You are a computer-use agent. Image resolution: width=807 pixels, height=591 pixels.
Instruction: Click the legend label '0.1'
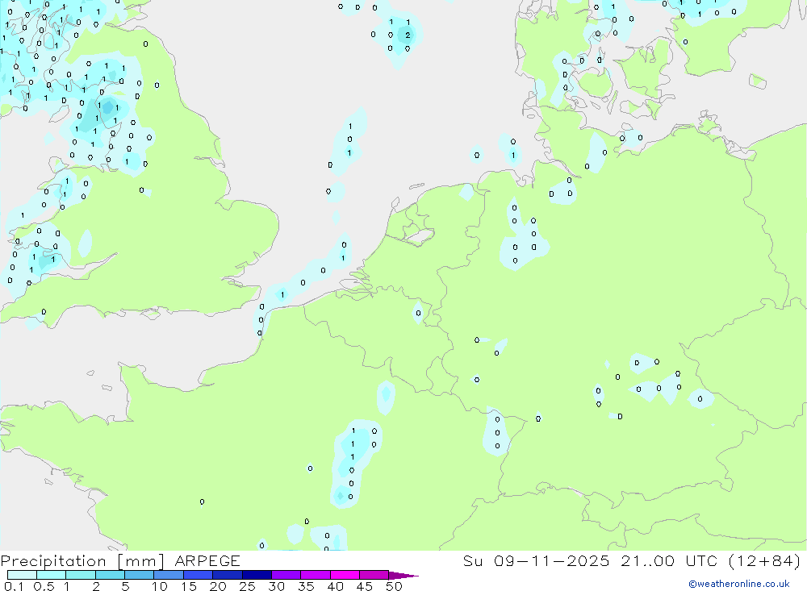[14, 586]
